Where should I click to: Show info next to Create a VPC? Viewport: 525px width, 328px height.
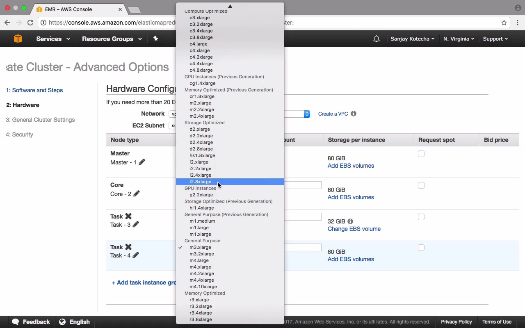[x=354, y=114]
